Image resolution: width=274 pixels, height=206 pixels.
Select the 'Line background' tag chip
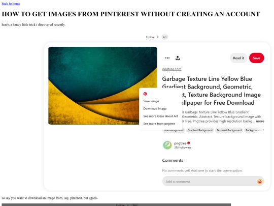(x=174, y=130)
